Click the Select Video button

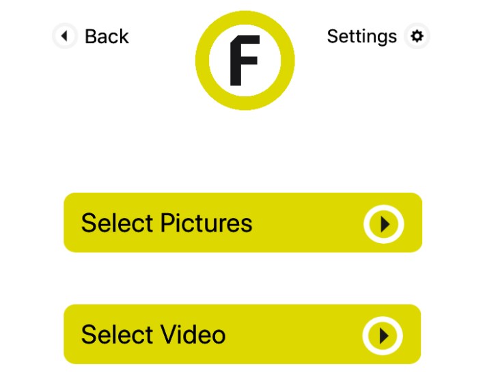tap(242, 334)
